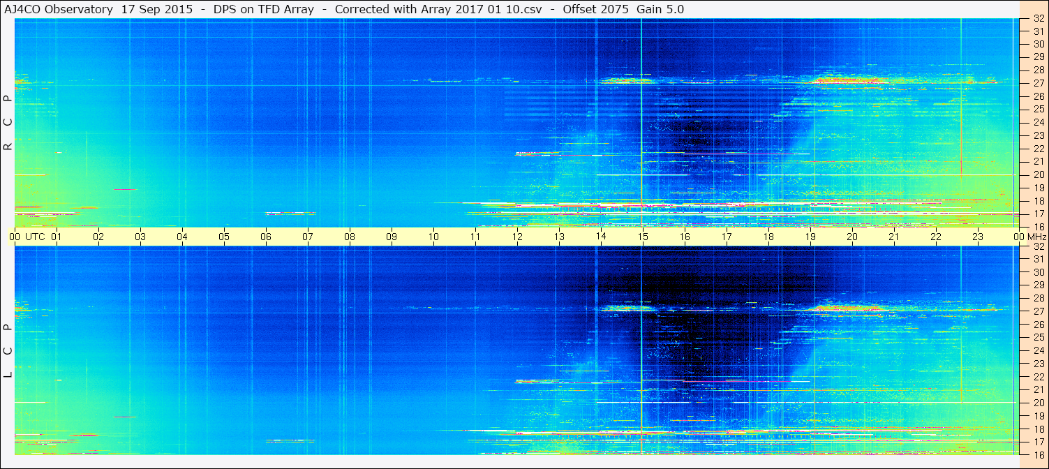Click the 32 MHz label in LCP panel

(x=1039, y=246)
